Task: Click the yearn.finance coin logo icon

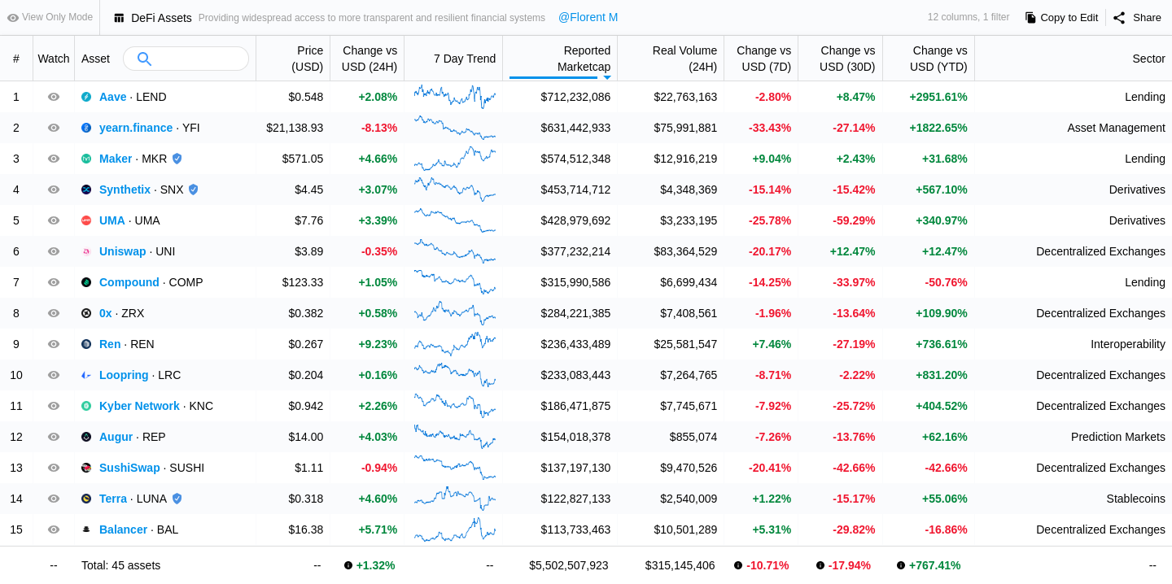Action: click(x=86, y=128)
